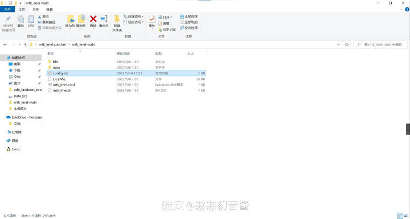Sort by the Type (类型) column header
This screenshot has height=219, width=410.
pos(158,54)
